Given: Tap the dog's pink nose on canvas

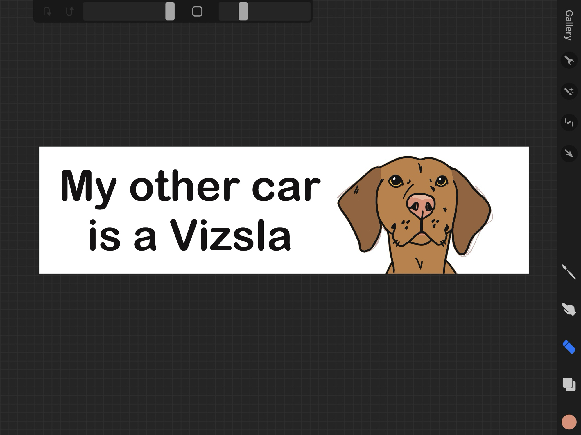Looking at the screenshot, I should pyautogui.click(x=421, y=205).
